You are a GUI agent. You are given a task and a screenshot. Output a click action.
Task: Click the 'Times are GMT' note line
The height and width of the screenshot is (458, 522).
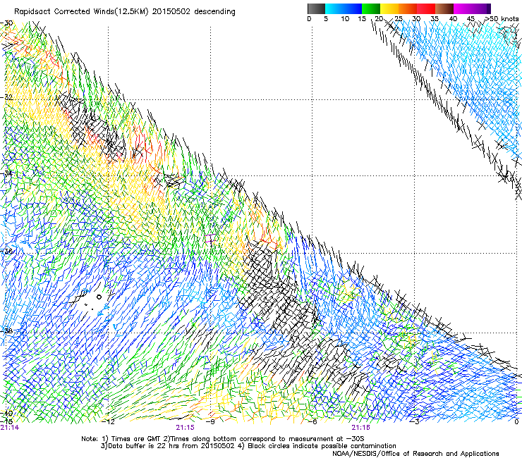pyautogui.click(x=223, y=439)
